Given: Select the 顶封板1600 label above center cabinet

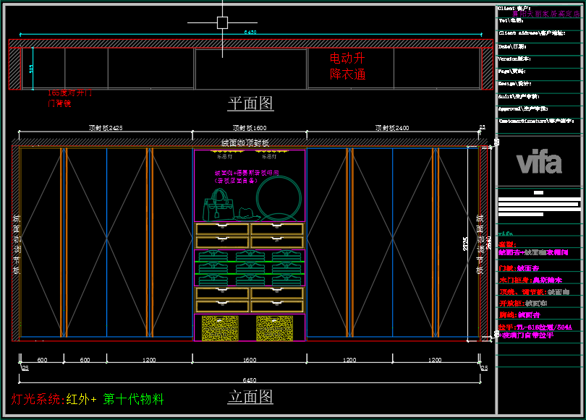Looking at the screenshot, I should (249, 128).
